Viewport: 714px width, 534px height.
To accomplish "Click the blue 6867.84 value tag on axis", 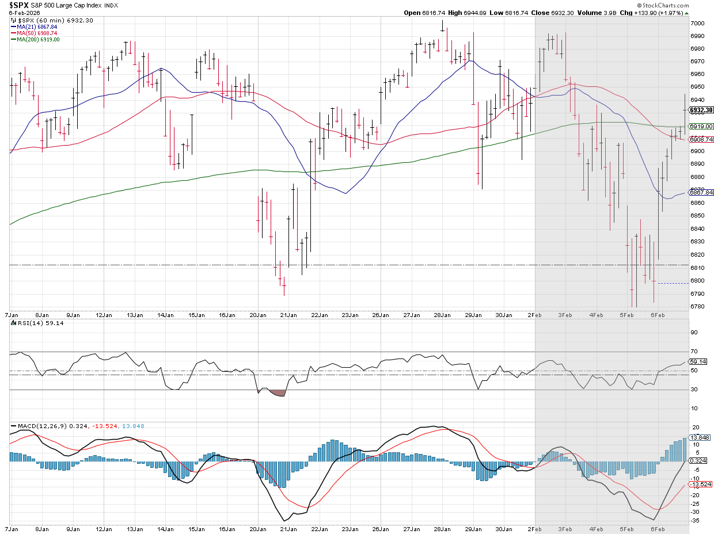I will [x=702, y=192].
